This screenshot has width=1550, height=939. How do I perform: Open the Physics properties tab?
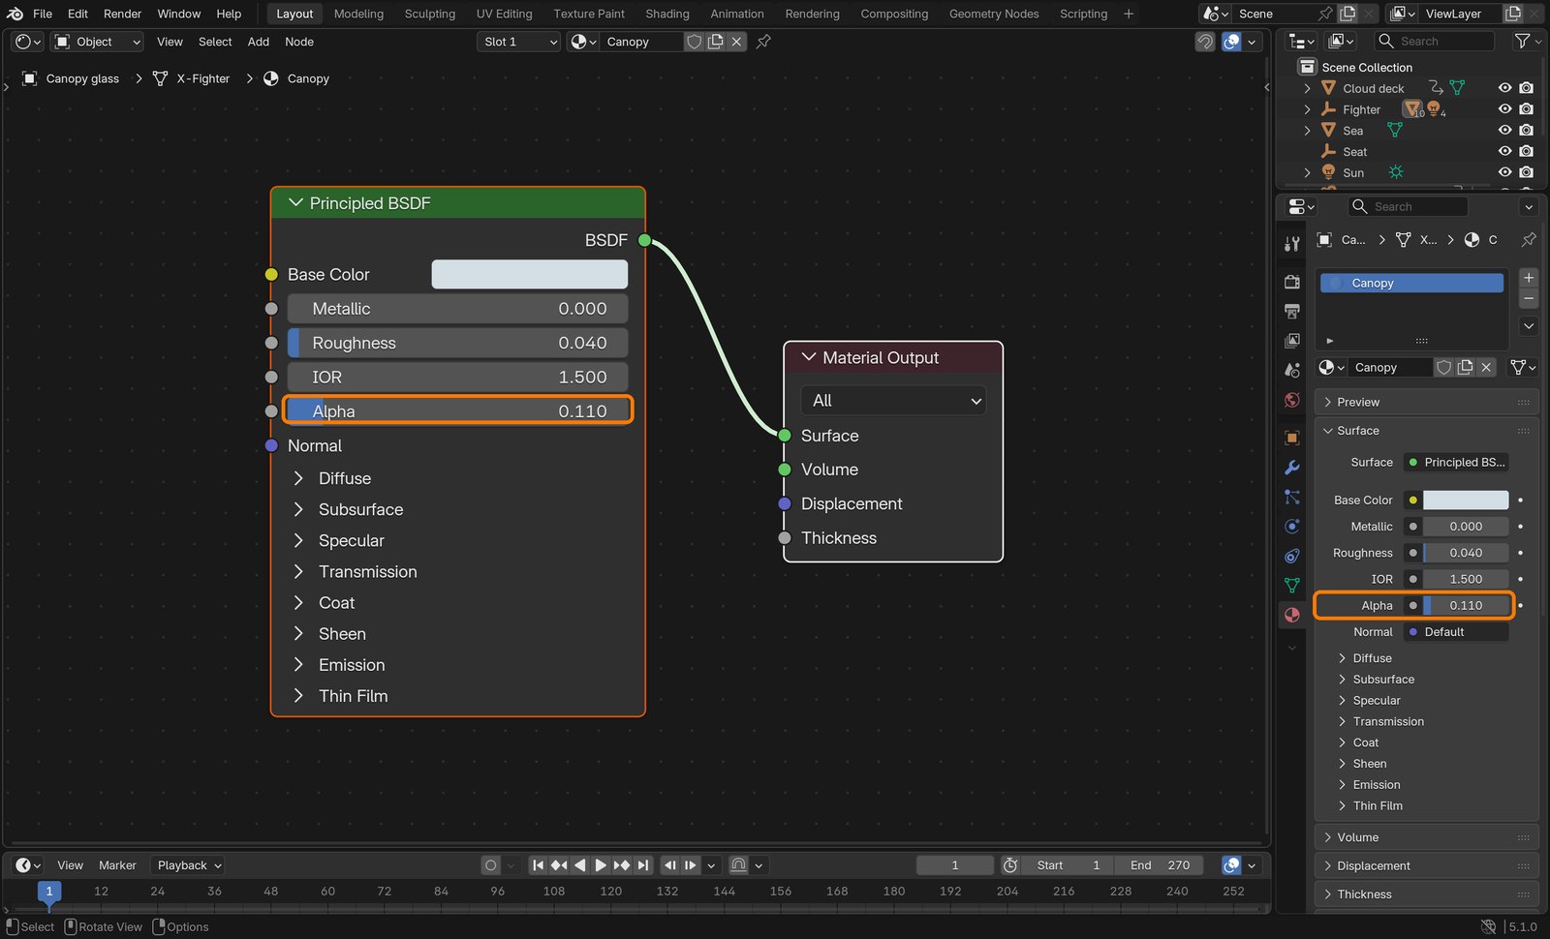tap(1291, 527)
